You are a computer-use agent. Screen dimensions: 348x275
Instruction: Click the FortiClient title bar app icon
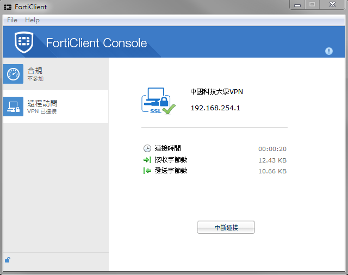(x=8, y=7)
